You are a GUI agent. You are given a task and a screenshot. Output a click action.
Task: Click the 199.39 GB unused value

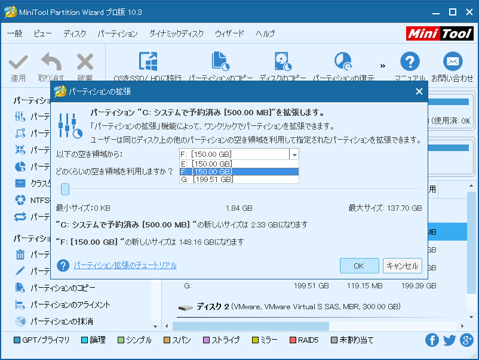click(419, 286)
